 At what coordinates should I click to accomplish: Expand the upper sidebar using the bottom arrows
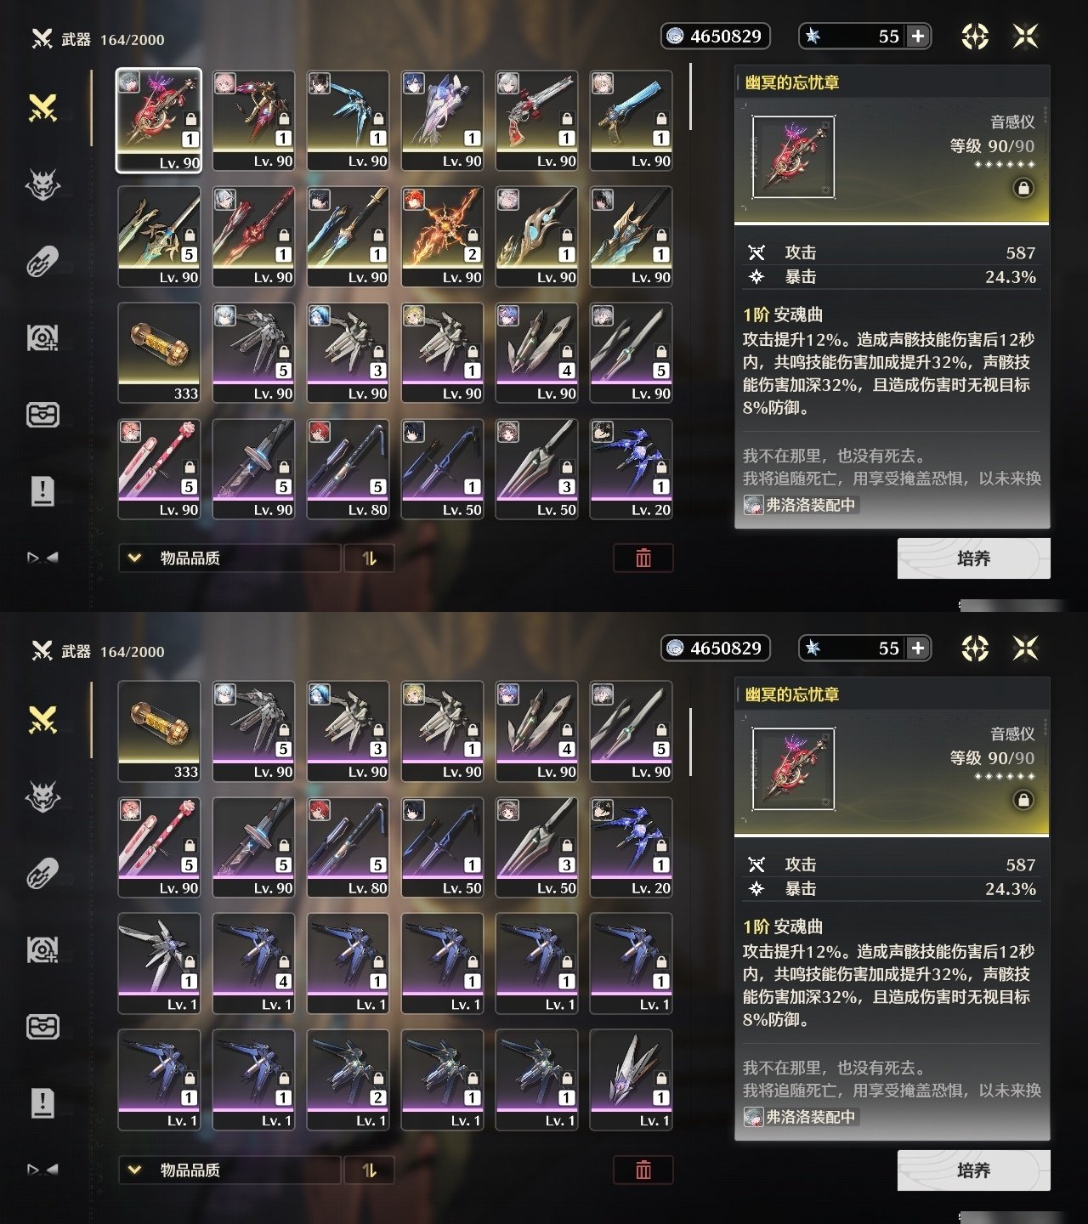click(x=42, y=558)
